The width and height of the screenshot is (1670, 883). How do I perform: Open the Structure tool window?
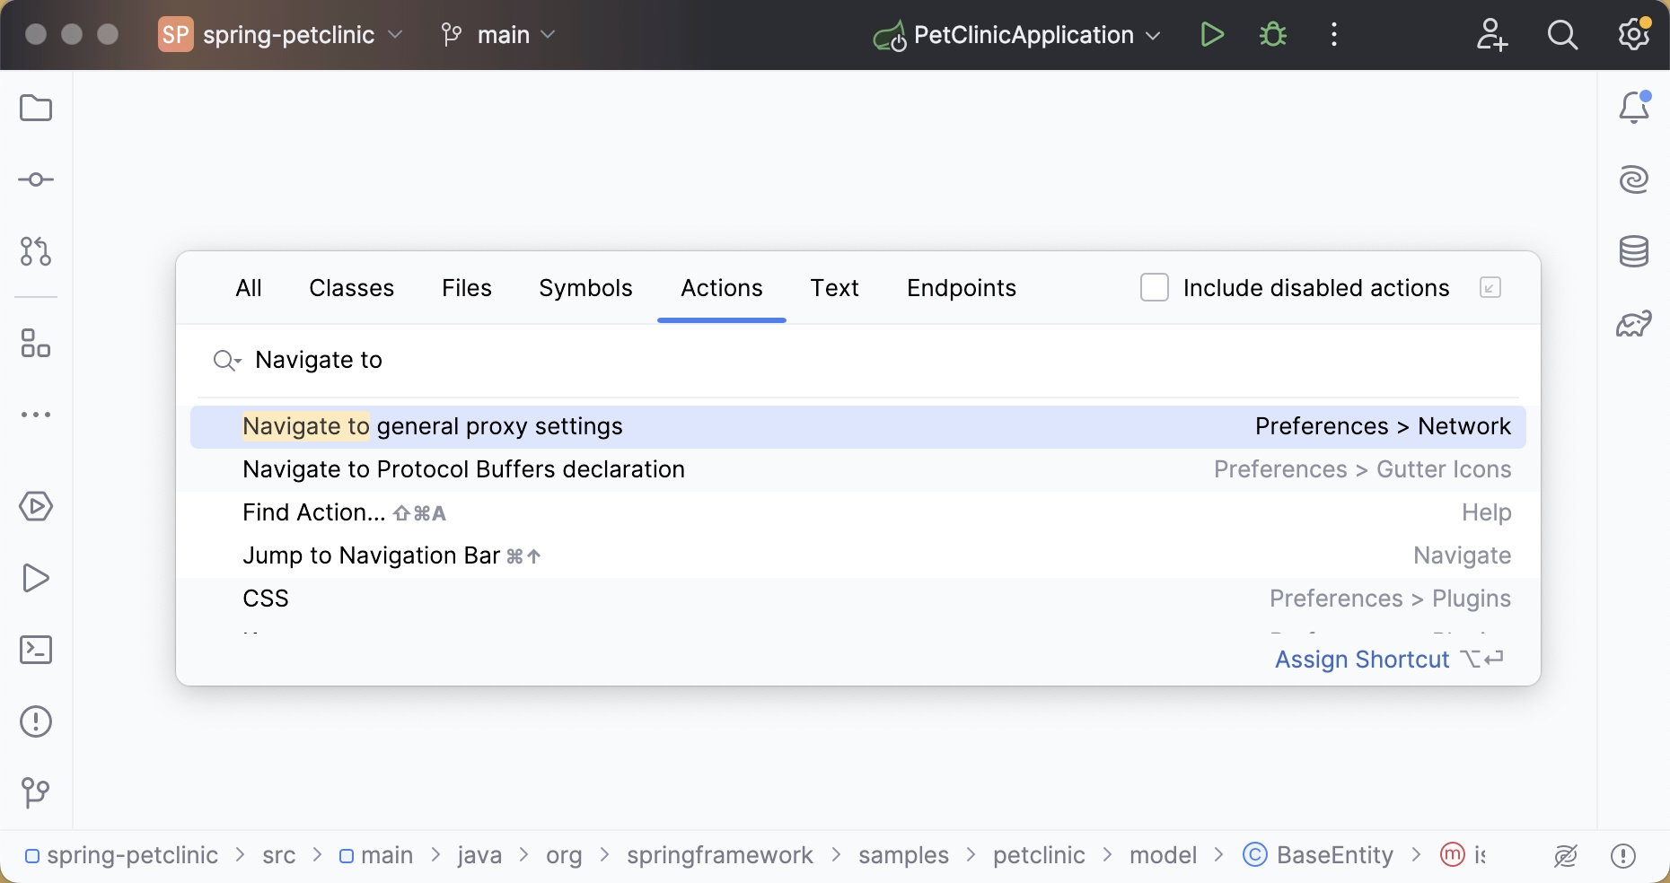(x=36, y=345)
